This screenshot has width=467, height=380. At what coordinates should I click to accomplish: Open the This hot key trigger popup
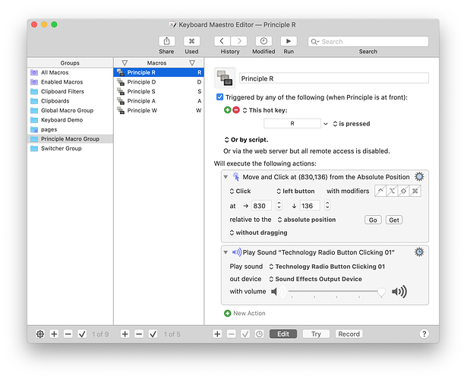[265, 110]
